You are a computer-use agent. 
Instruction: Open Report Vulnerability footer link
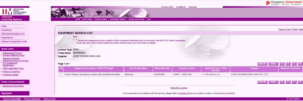[12, 99]
